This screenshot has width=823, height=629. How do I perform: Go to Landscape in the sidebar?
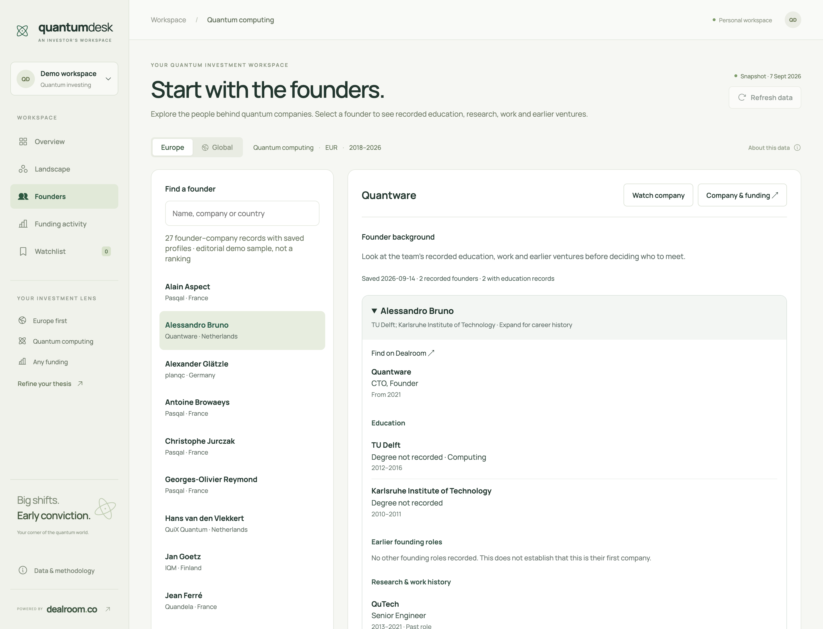(64, 169)
